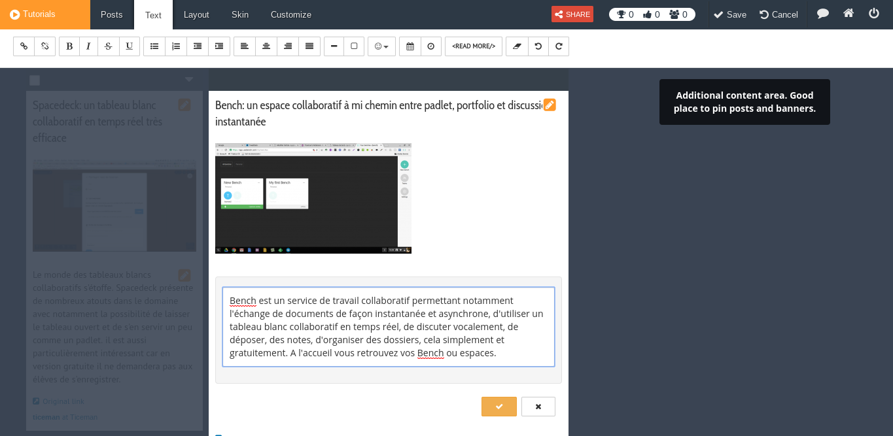The image size is (893, 436).
Task: Insert a box frame element
Action: [x=354, y=46]
